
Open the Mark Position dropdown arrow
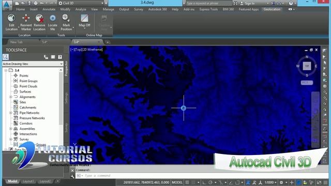73,27
